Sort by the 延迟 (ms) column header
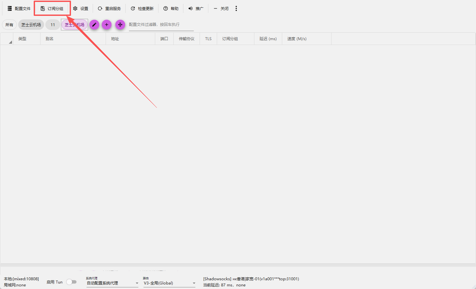Screen dimensions: 476x289 pos(268,39)
